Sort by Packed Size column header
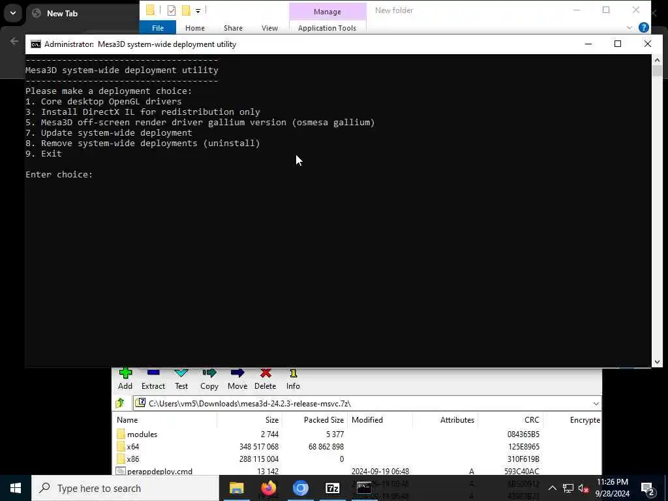Image resolution: width=668 pixels, height=501 pixels. (x=315, y=419)
